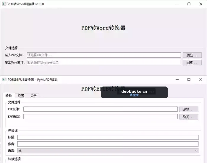Focus the EPUB输出 input field

[101, 117]
